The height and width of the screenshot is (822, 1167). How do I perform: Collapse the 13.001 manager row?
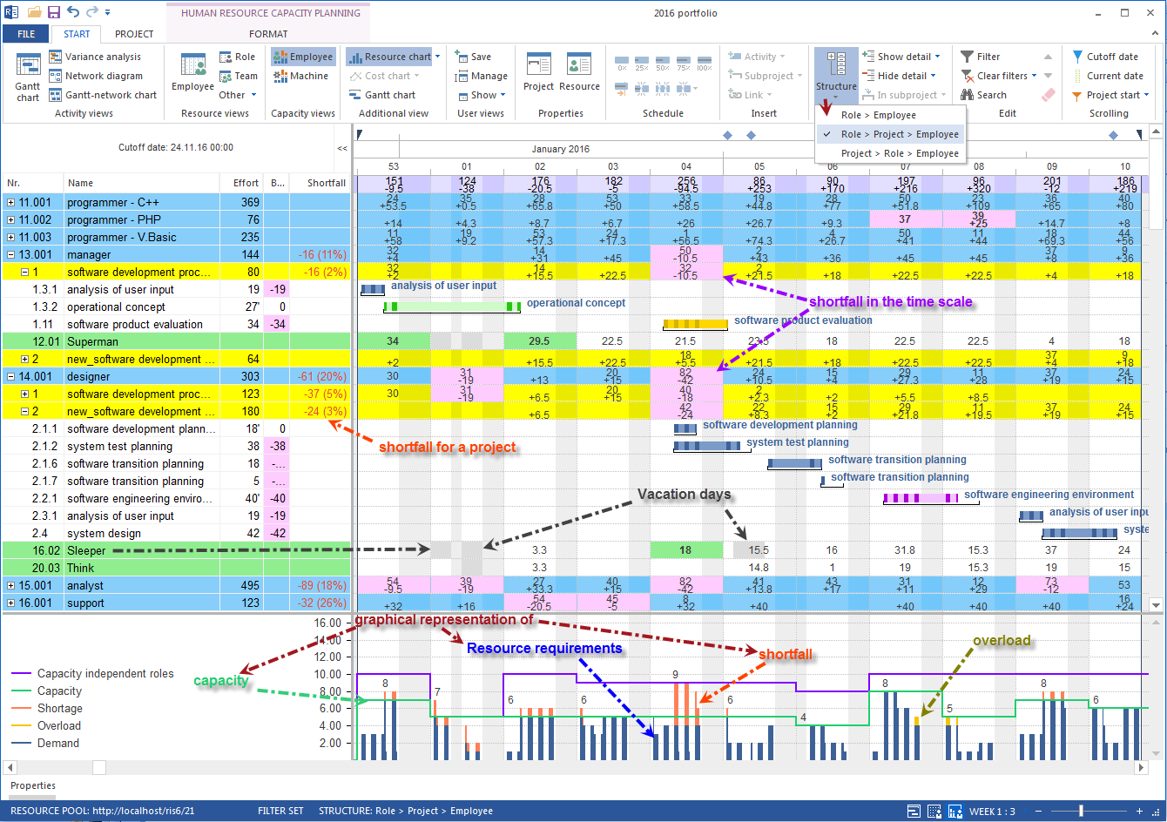point(10,254)
